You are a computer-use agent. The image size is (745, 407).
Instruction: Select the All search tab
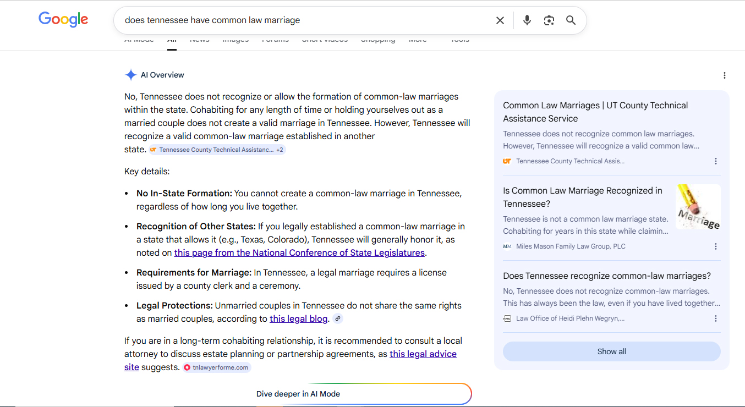pos(172,41)
